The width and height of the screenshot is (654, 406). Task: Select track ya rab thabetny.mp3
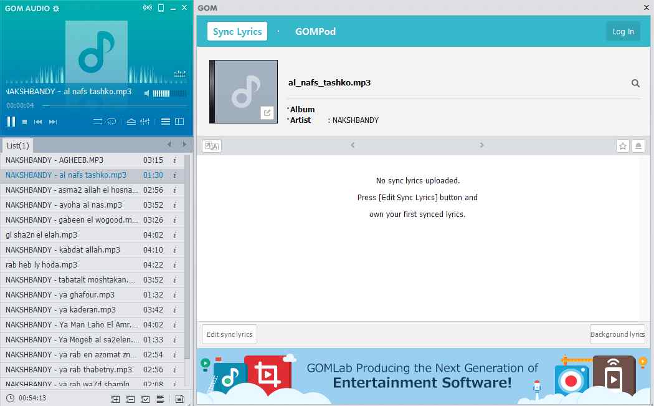(92, 370)
